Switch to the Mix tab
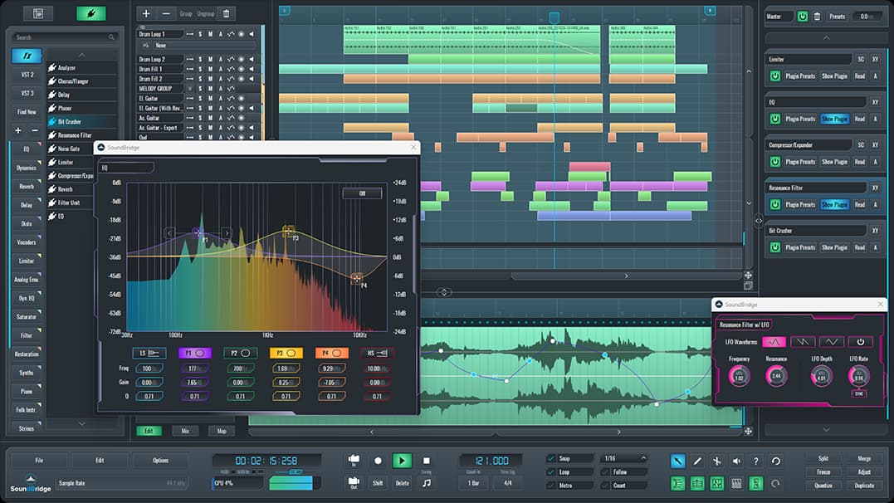Viewport: 894px width, 503px height. pos(186,431)
